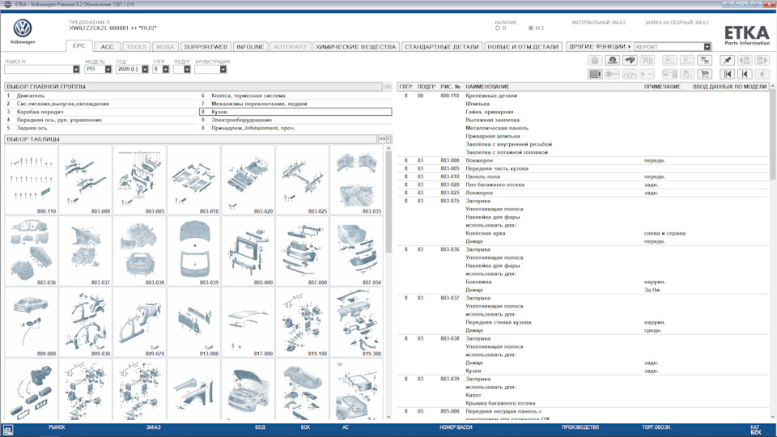Viewport: 777px width, 437px height.
Task: Select the 'ИЗ' availability radio button
Action: click(531, 28)
